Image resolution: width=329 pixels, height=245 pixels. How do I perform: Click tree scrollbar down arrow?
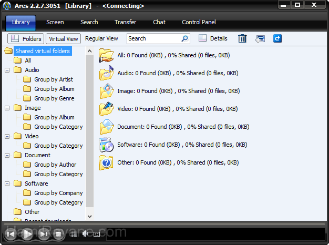click(89, 217)
